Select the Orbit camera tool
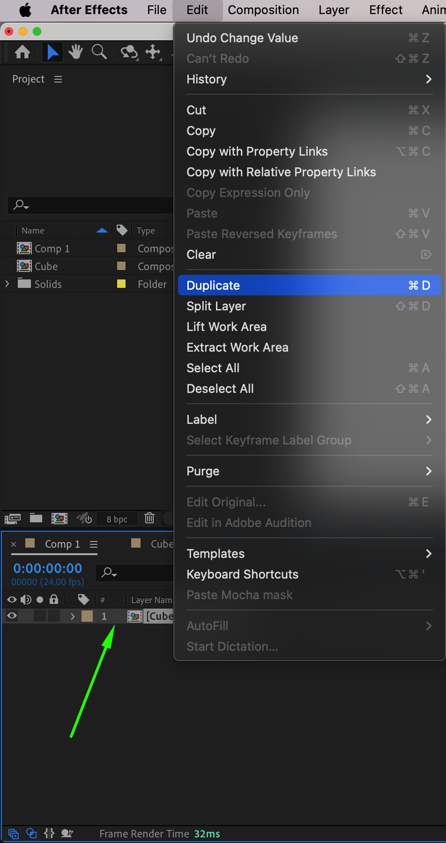The width and height of the screenshot is (446, 843). coord(129,52)
